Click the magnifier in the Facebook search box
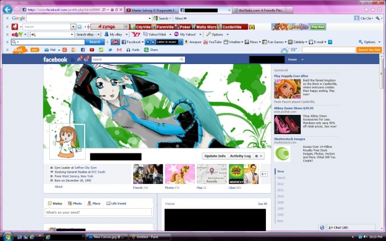Image resolution: width=386 pixels, height=241 pixels. pyautogui.click(x=182, y=60)
